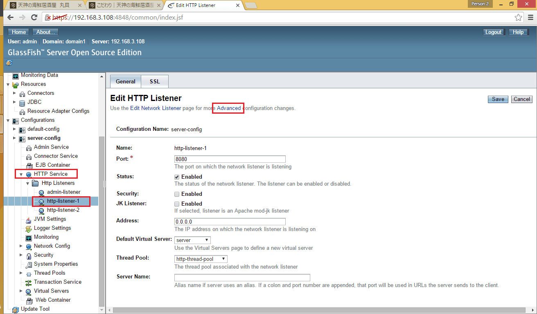Switch to the General tab
537x314 pixels.
pyautogui.click(x=126, y=81)
